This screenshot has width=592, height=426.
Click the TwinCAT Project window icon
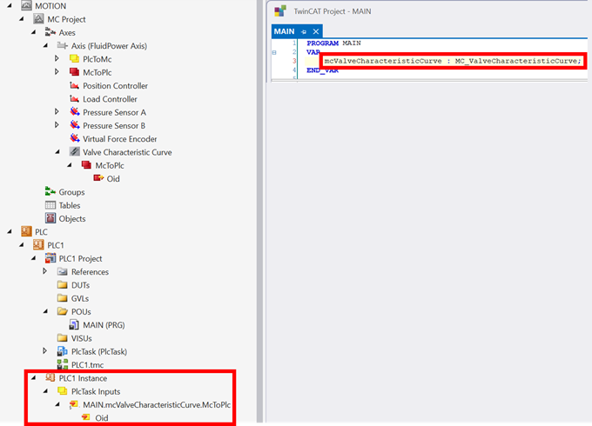280,11
